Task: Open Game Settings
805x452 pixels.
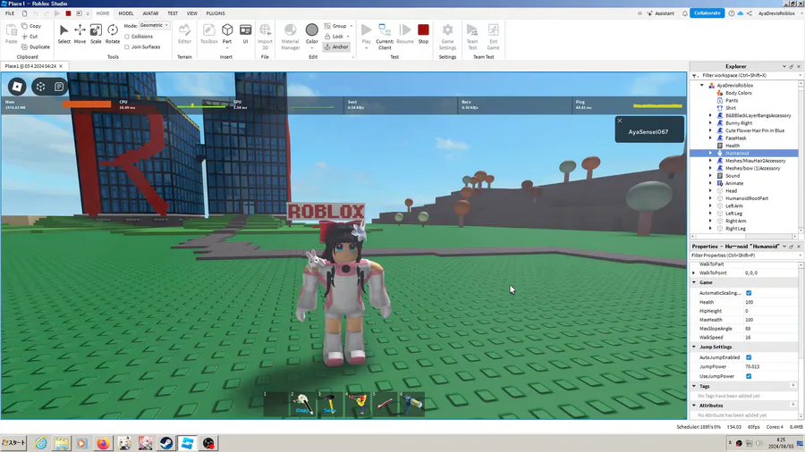Action: click(447, 36)
